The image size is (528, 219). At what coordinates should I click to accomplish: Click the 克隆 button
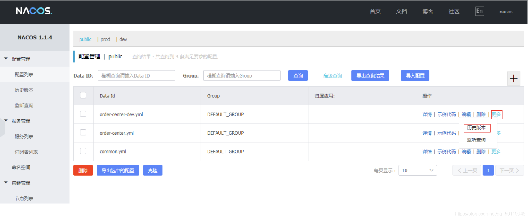(x=153, y=170)
